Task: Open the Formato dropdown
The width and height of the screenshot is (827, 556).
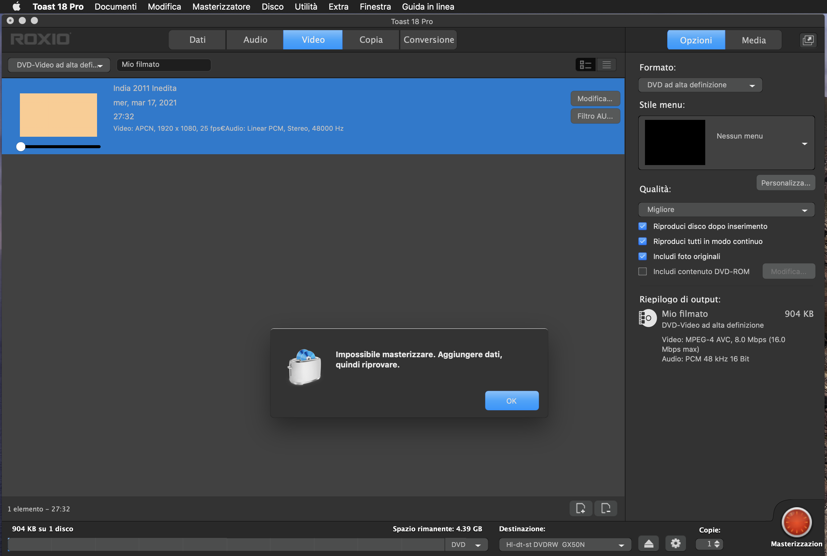Action: point(700,85)
